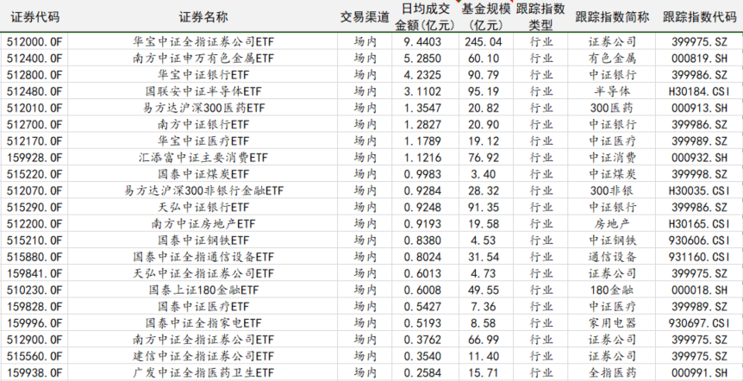Screen dimensions: 743x381
Task: Click index code H30184.CSI
Action: (x=699, y=91)
